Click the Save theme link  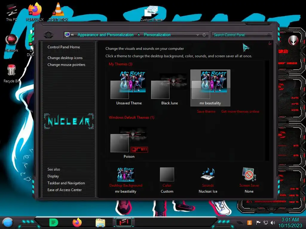pyautogui.click(x=206, y=112)
